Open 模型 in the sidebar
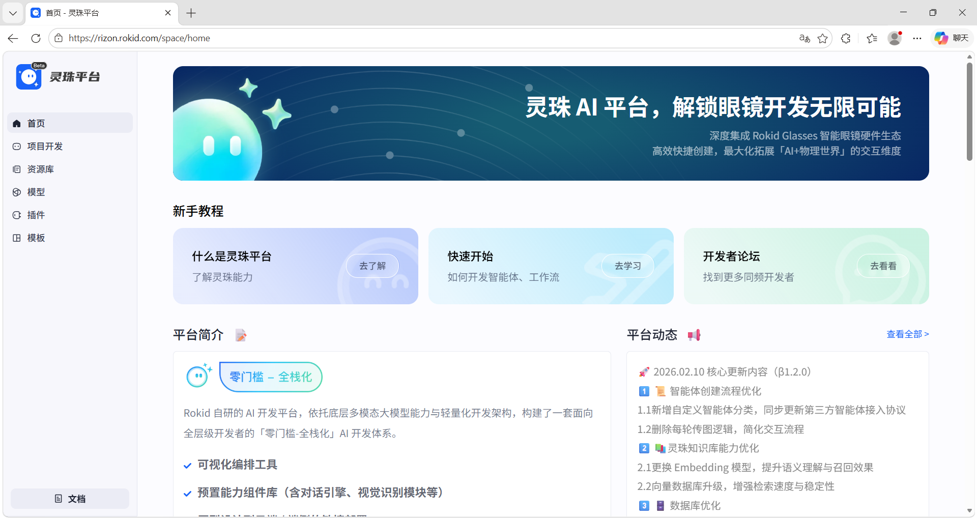Viewport: 977px width, 519px height. click(70, 192)
